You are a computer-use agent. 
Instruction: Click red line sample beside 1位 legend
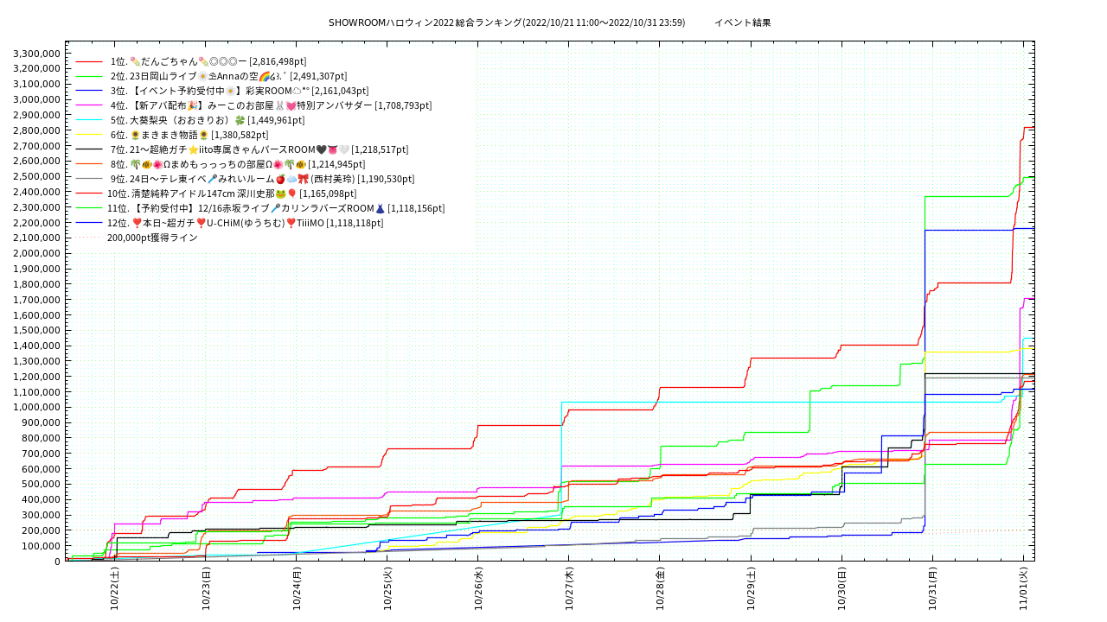[89, 61]
